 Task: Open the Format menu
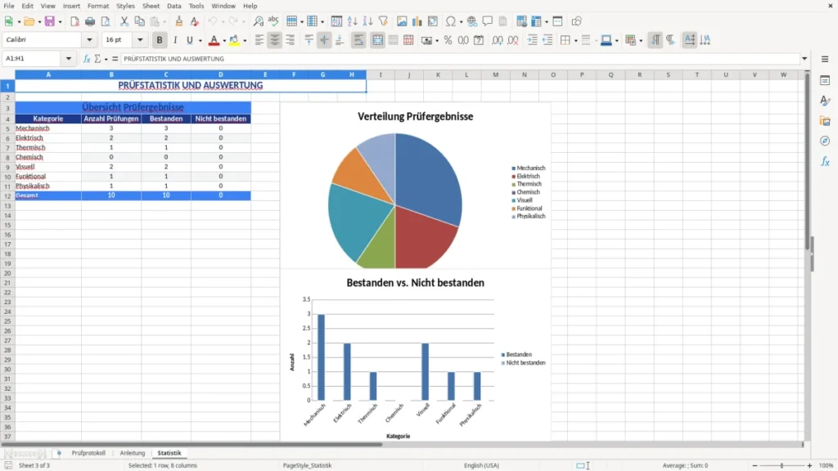point(98,6)
